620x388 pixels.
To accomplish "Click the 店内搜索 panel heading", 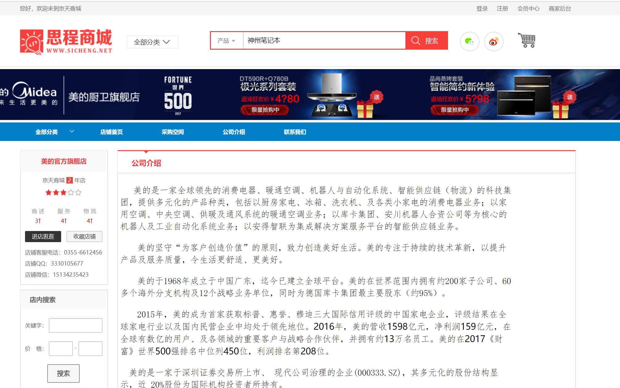I will click(43, 300).
